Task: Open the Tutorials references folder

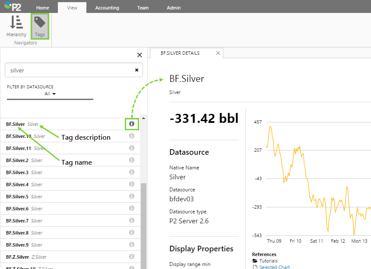Action: [x=268, y=261]
